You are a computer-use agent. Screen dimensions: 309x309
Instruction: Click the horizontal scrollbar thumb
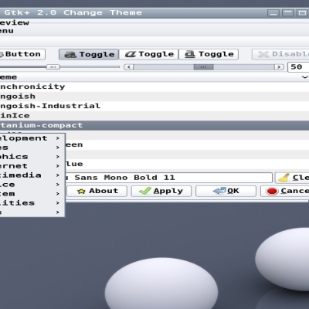click(203, 67)
